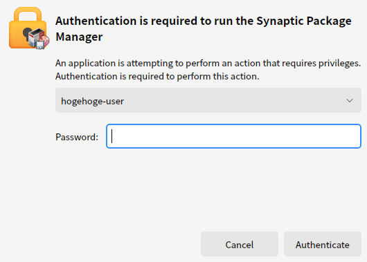
Task: Click the Cancel button
Action: [240, 244]
